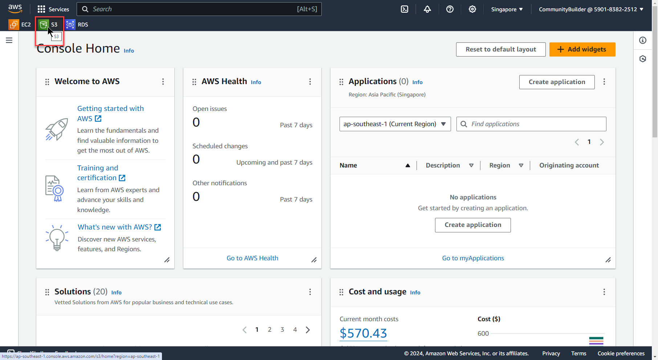Viewport: 658px width, 360px height.
Task: Open the Help question-mark icon
Action: (x=450, y=9)
